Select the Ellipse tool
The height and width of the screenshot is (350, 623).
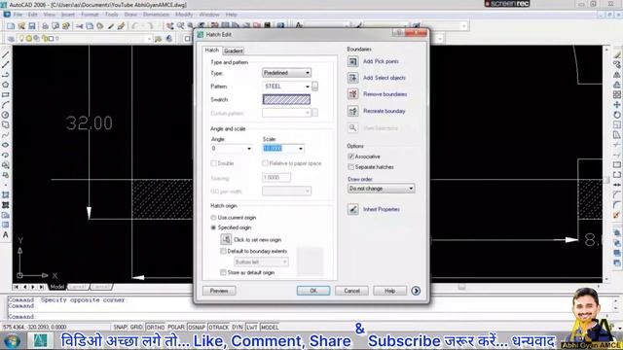6,145
